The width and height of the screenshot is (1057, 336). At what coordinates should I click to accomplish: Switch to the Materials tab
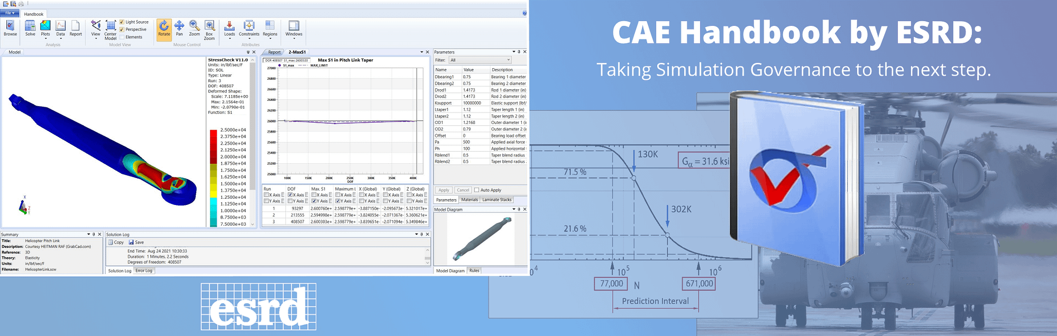point(470,200)
